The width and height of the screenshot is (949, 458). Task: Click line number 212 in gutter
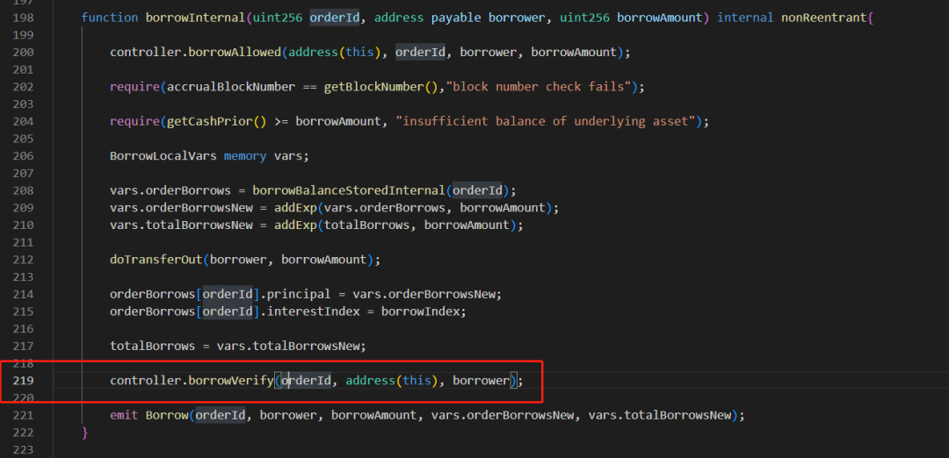click(x=24, y=259)
